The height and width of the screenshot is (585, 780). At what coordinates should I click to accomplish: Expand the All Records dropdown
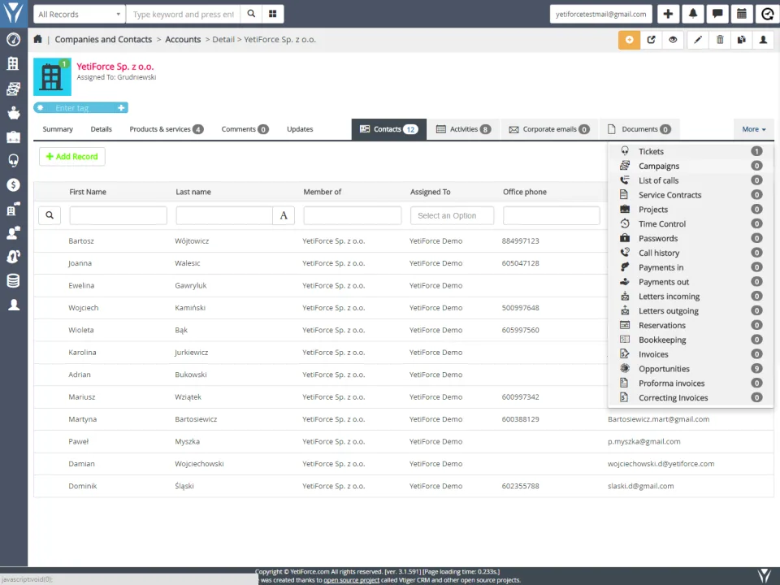pos(80,14)
